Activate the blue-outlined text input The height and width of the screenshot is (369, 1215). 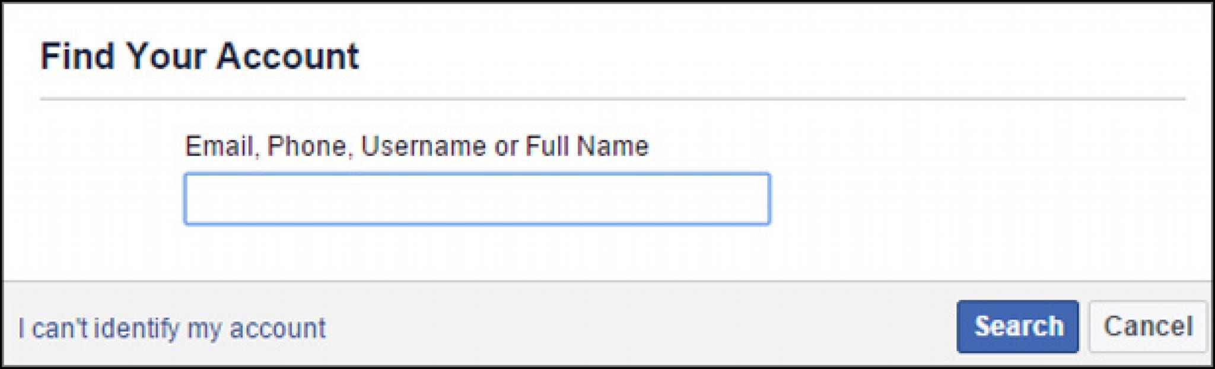[477, 199]
